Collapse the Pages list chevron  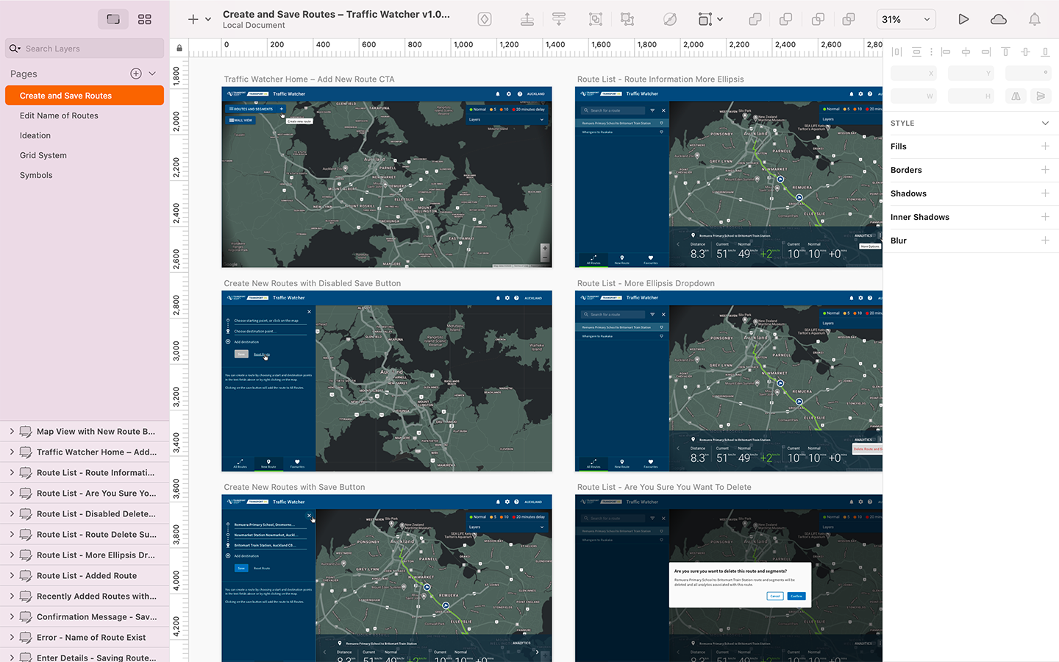(x=152, y=74)
